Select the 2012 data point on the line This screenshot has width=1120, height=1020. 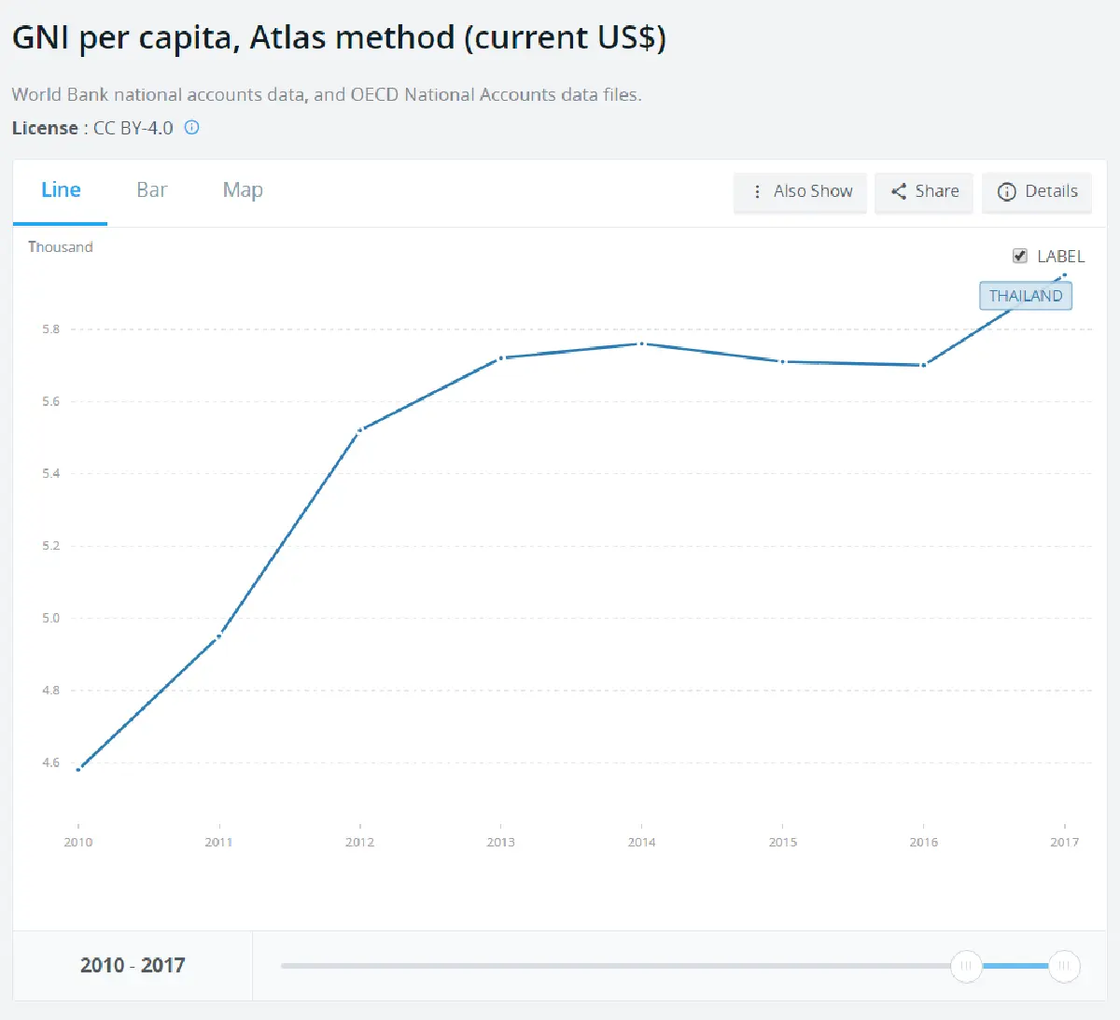point(360,430)
